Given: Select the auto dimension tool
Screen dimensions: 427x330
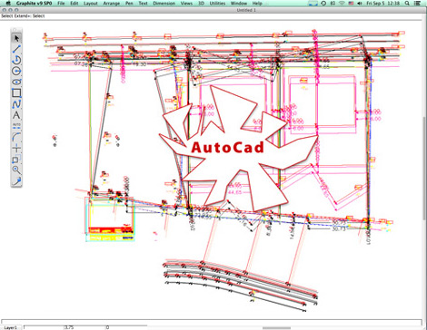Looking at the screenshot, I should pos(16,126).
